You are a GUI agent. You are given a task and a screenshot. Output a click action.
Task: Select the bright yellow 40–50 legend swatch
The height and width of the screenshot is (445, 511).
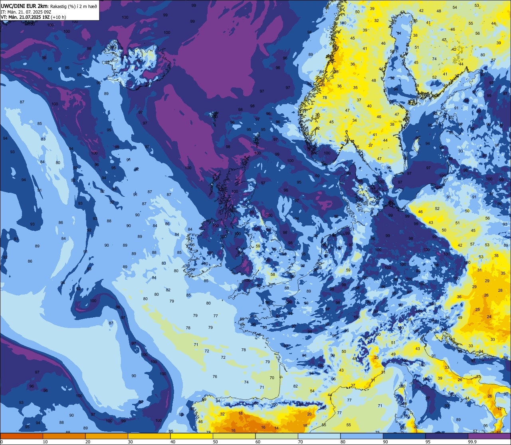[x=192, y=436]
